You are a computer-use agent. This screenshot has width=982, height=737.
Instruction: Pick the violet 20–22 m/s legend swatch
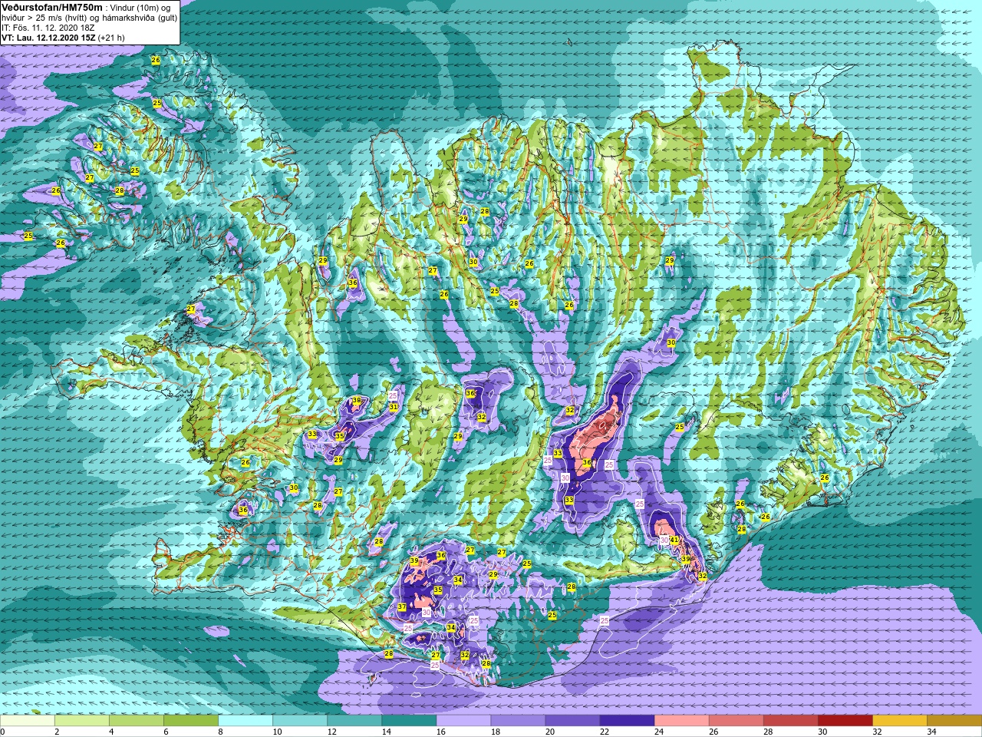pyautogui.click(x=572, y=721)
